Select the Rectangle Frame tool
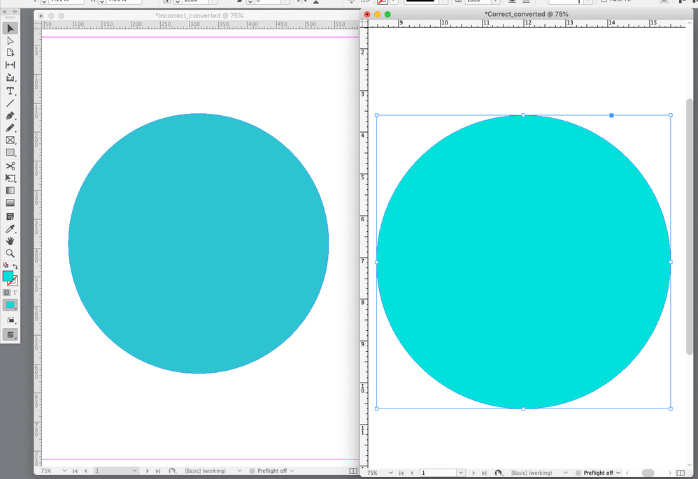Image resolution: width=698 pixels, height=479 pixels. pyautogui.click(x=10, y=140)
